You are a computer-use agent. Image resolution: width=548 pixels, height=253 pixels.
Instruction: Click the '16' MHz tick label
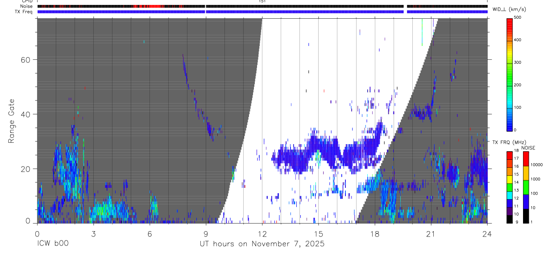tap(516, 166)
